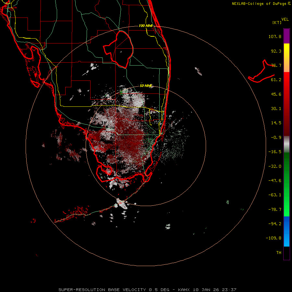Click the Lake Okeechobee outline on map
Screen dimensions: 292x292
click(118, 50)
